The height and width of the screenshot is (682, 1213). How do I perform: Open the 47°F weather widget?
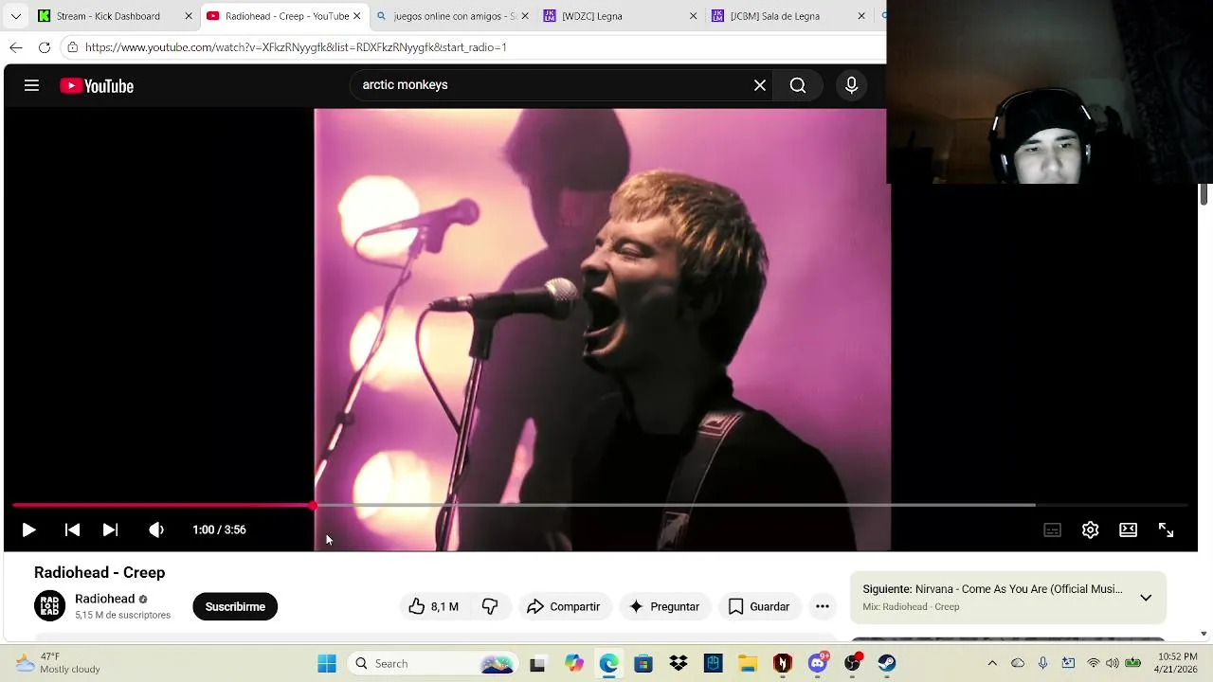pos(59,663)
